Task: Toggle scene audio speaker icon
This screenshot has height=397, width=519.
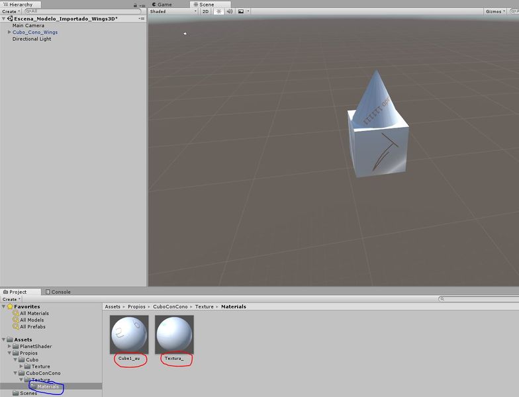Action: pos(230,11)
